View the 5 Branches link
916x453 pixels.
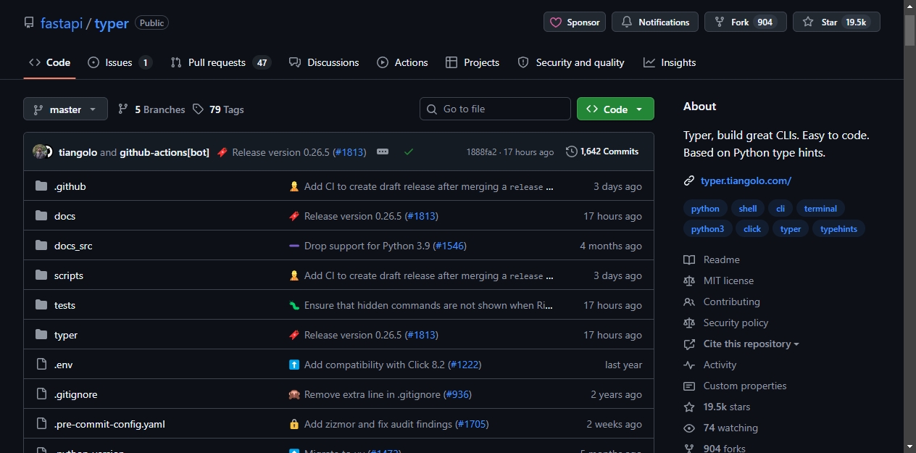point(151,109)
